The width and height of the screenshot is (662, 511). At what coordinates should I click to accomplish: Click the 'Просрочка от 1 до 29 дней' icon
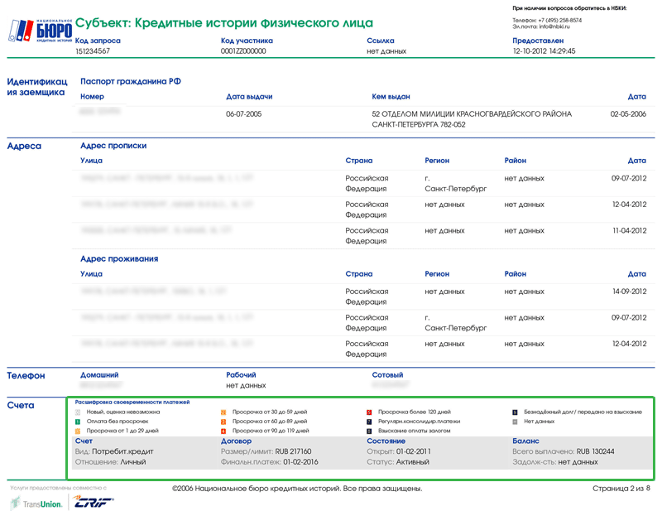78,431
